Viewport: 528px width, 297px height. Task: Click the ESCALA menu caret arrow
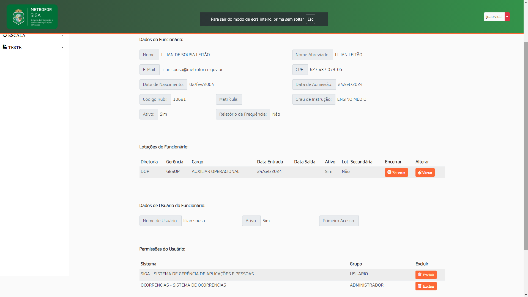(x=62, y=35)
